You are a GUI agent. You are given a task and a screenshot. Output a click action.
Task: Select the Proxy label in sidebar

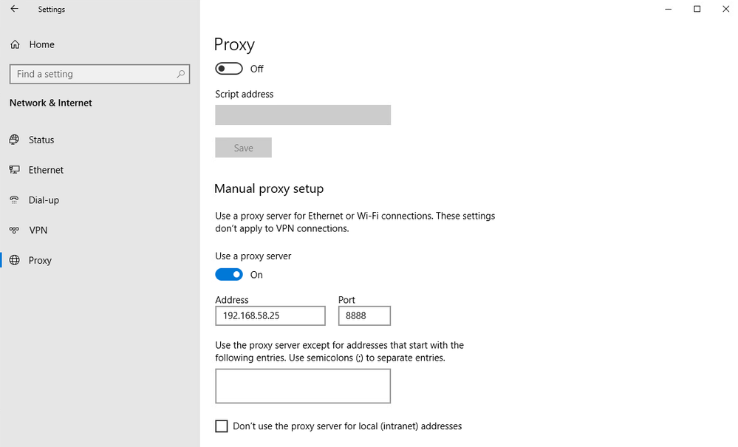click(40, 260)
